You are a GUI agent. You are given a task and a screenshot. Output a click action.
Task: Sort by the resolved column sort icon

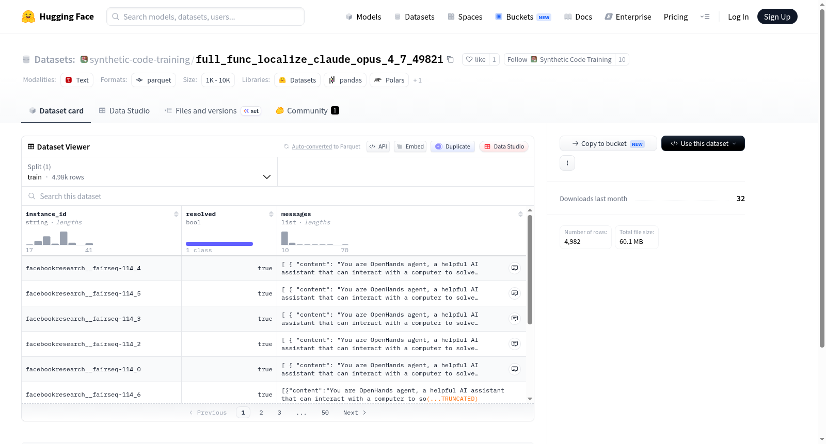tap(271, 214)
